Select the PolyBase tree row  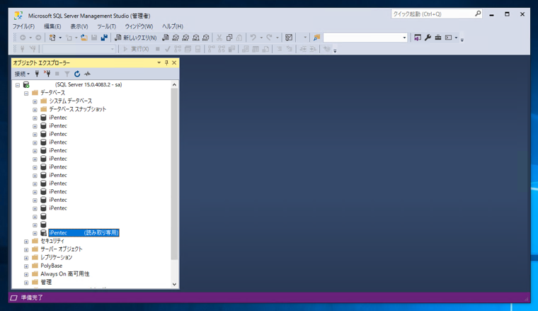coord(52,266)
